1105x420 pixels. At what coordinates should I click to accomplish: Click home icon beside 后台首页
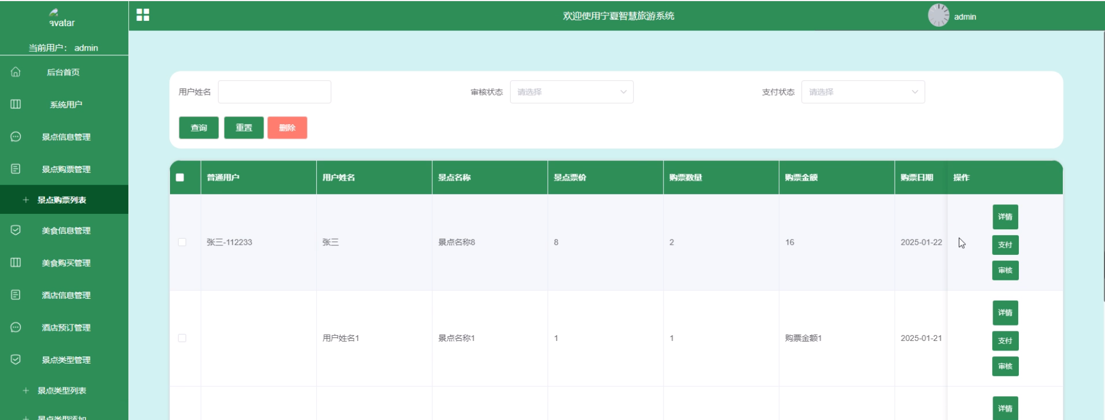pos(15,72)
